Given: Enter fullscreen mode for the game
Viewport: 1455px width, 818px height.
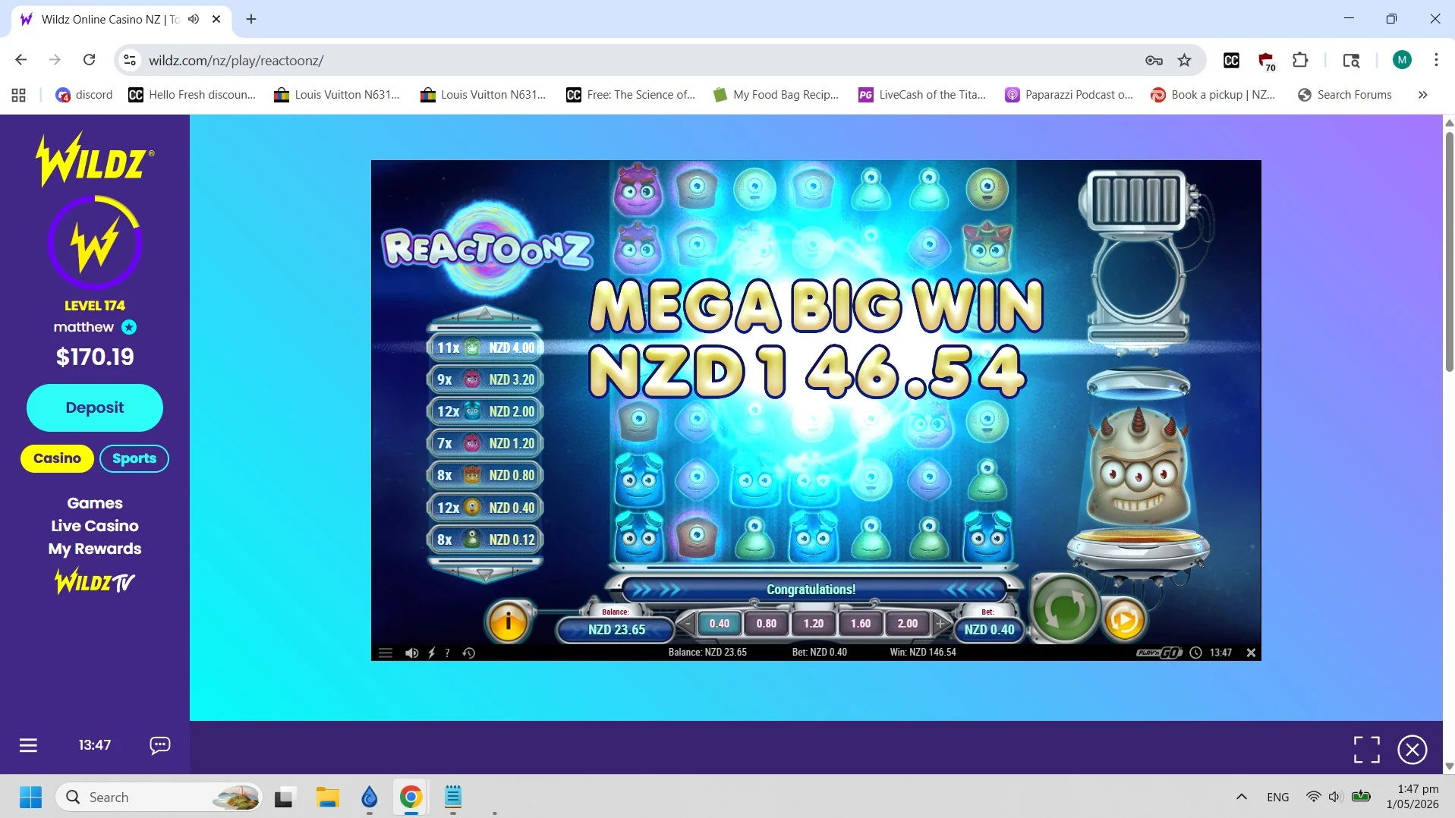Looking at the screenshot, I should point(1366,750).
